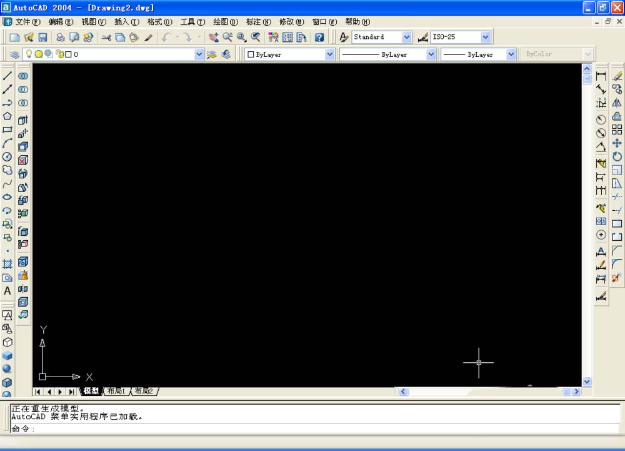625x451 pixels.
Task: Select the Move modify tool
Action: click(617, 143)
